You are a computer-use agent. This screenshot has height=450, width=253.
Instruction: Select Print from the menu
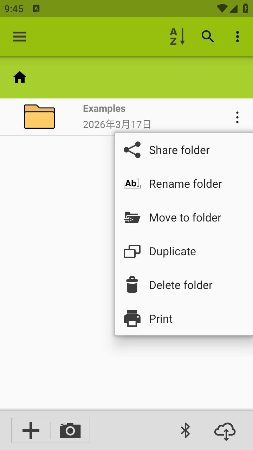tap(161, 319)
